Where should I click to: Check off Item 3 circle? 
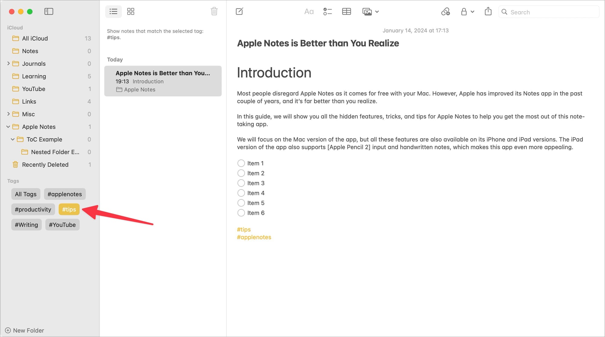click(241, 183)
